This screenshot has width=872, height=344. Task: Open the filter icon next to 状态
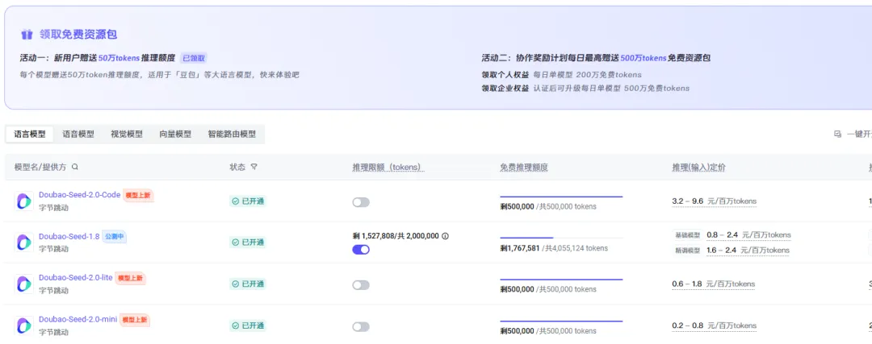click(x=254, y=167)
